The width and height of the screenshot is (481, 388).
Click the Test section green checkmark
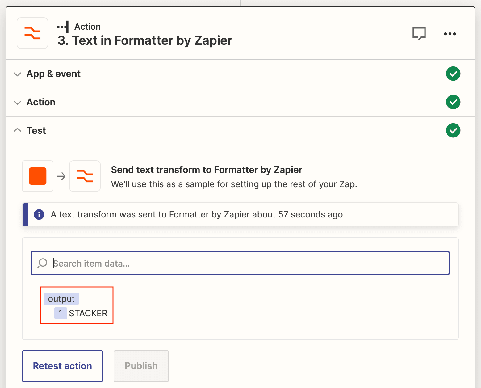point(453,130)
